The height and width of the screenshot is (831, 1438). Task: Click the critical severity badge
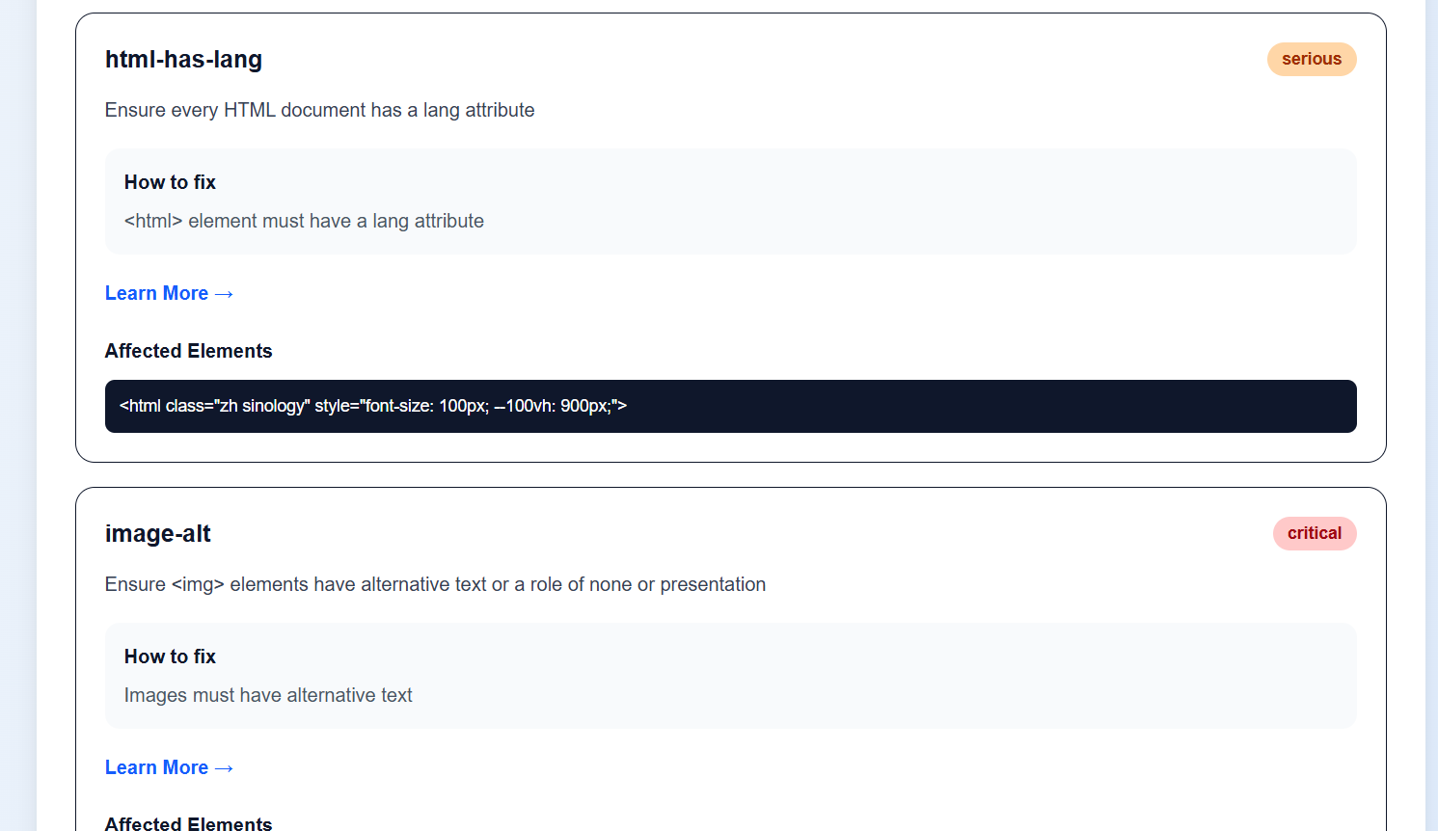pos(1315,533)
